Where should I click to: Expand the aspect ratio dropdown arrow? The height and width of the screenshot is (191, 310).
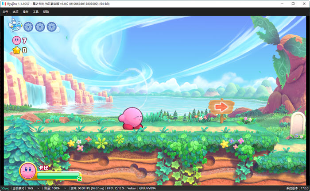coord(38,188)
